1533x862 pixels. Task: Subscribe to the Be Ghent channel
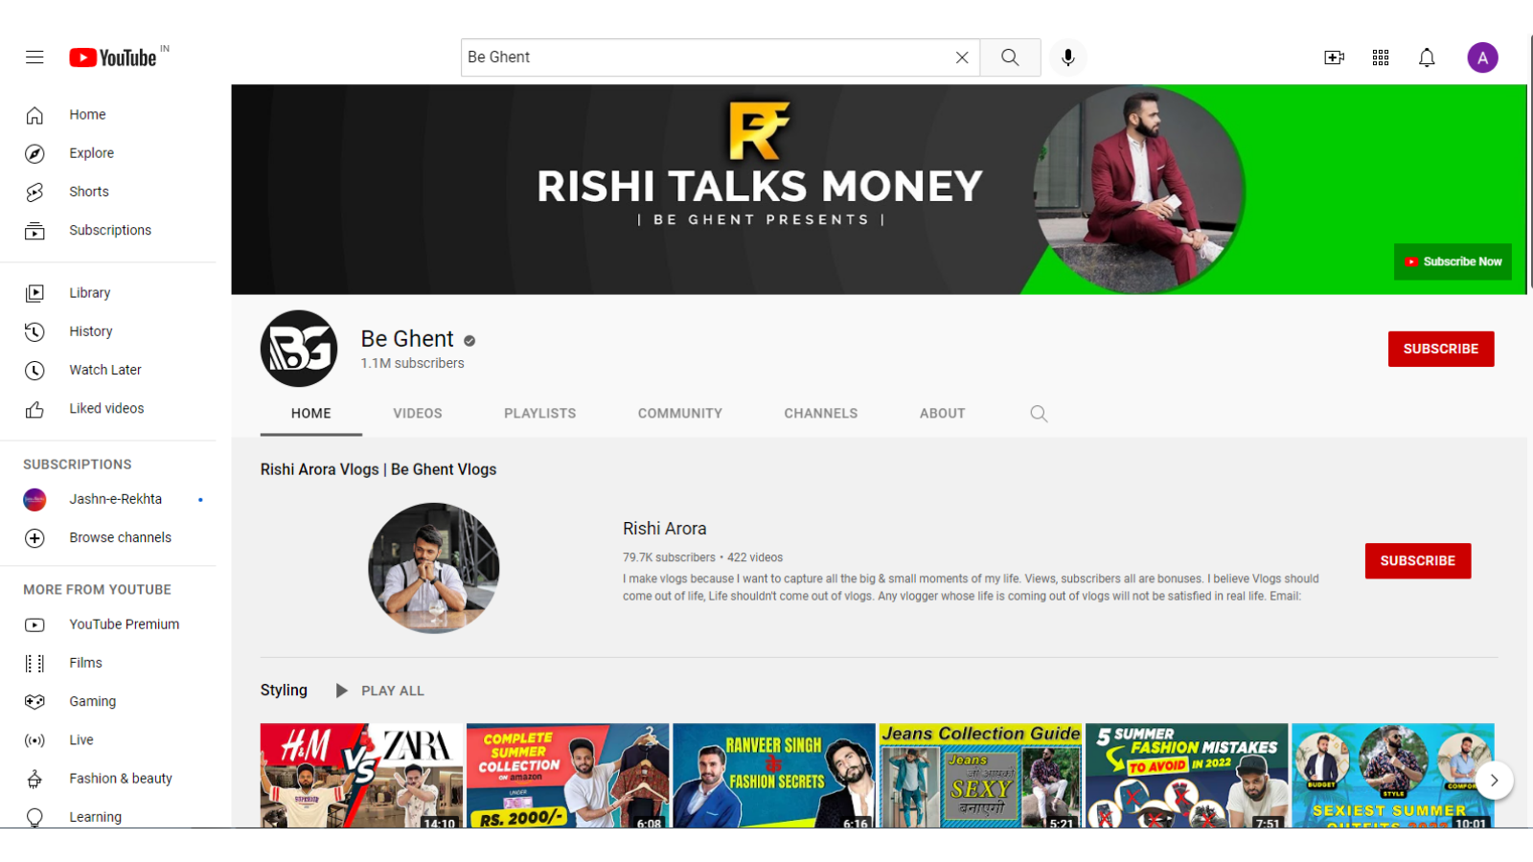[1441, 349]
